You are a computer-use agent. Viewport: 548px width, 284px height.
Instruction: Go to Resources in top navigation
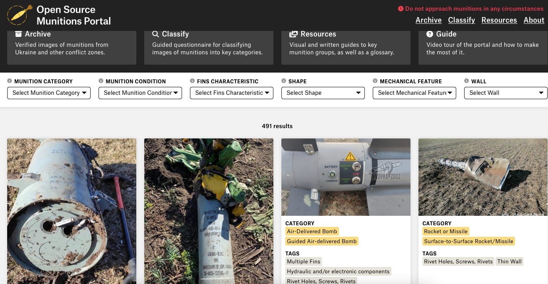tap(499, 20)
